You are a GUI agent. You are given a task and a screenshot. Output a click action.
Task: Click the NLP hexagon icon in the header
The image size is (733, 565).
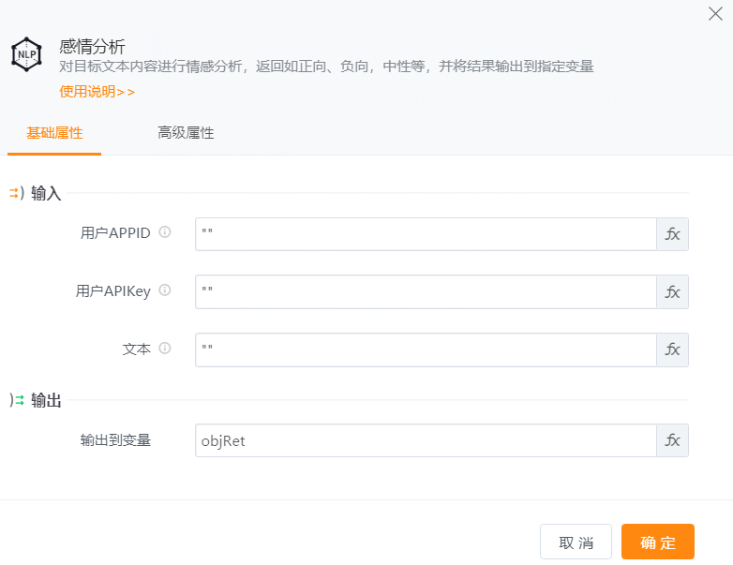click(26, 54)
